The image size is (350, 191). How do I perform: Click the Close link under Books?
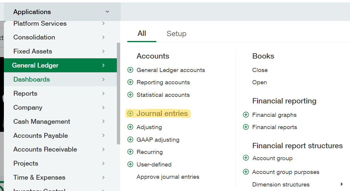[x=260, y=70]
